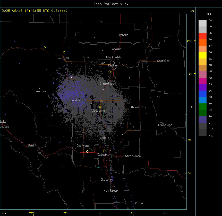The image size is (222, 216).
Task: Select the white plus marker north of Drumheller
Action: pos(158,96)
